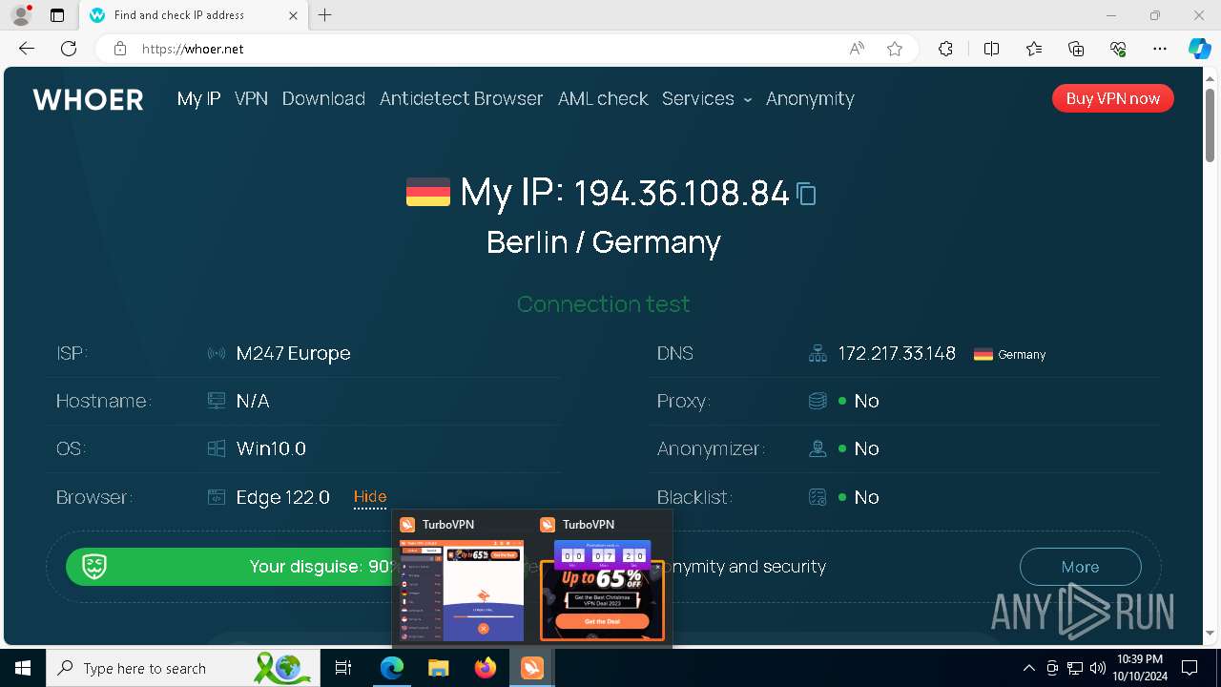This screenshot has width=1221, height=687.
Task: Click the TurboVPN taskbar icon
Action: [531, 668]
